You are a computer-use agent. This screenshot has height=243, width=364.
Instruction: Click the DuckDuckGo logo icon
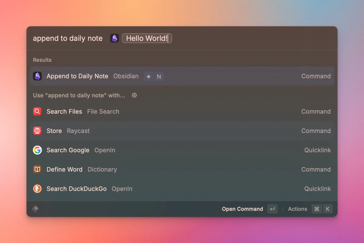tap(37, 189)
